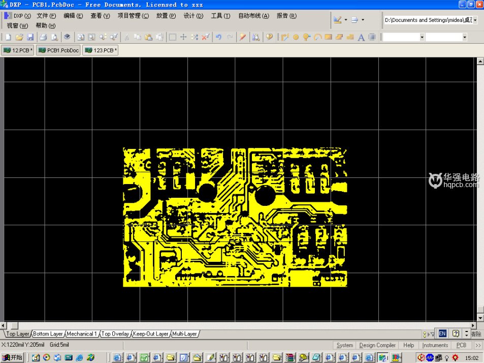Place a pad using the pad tool

295,37
